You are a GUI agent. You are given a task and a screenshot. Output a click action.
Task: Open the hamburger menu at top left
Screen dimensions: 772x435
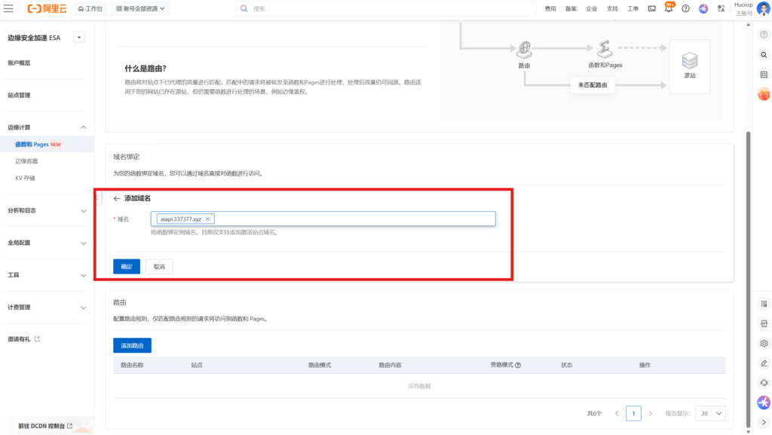pos(10,9)
